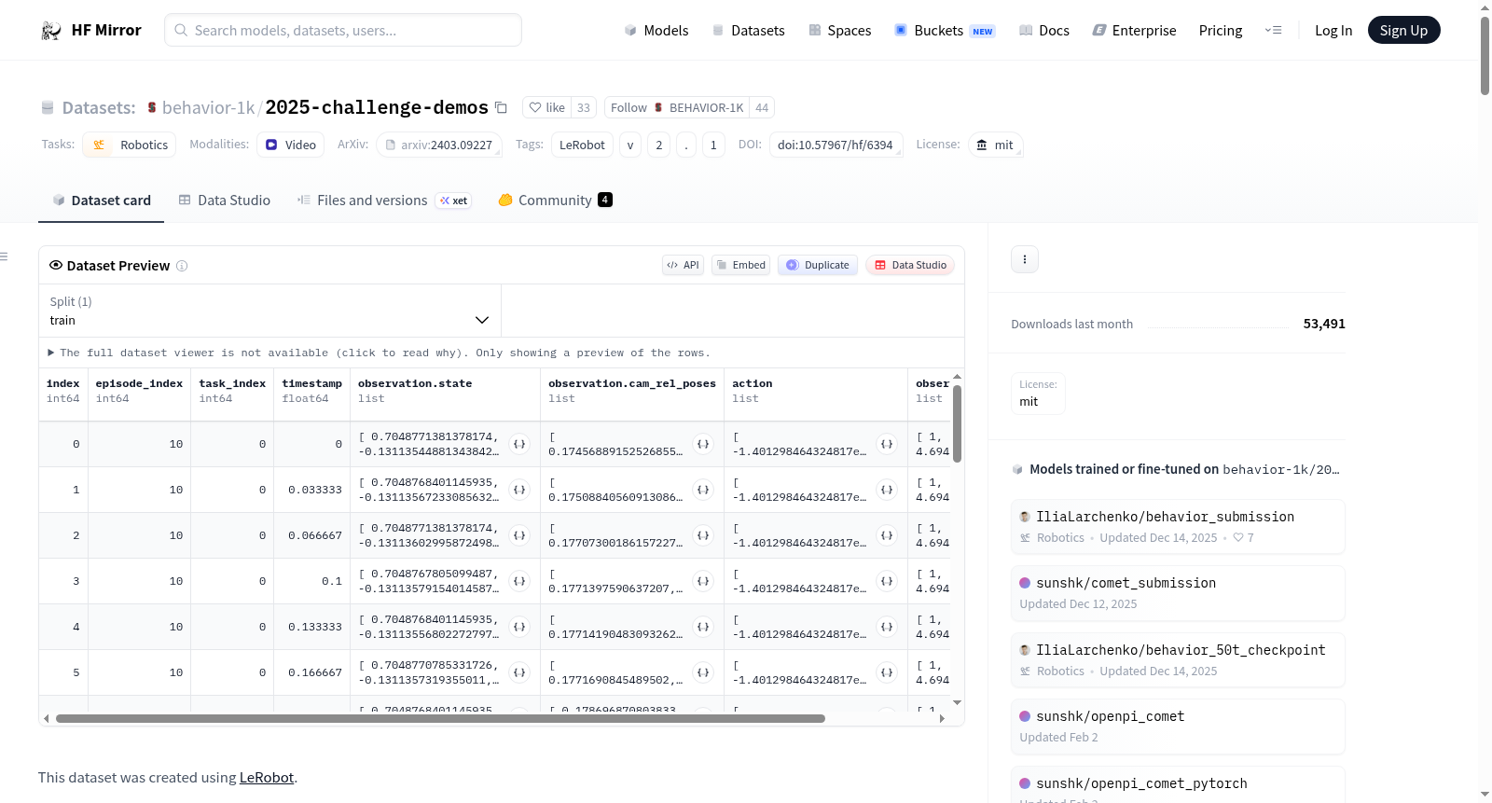Screen dimensions: 1492x803
Task: Open the three-dot options menu in sidebar
Action: point(1025,259)
